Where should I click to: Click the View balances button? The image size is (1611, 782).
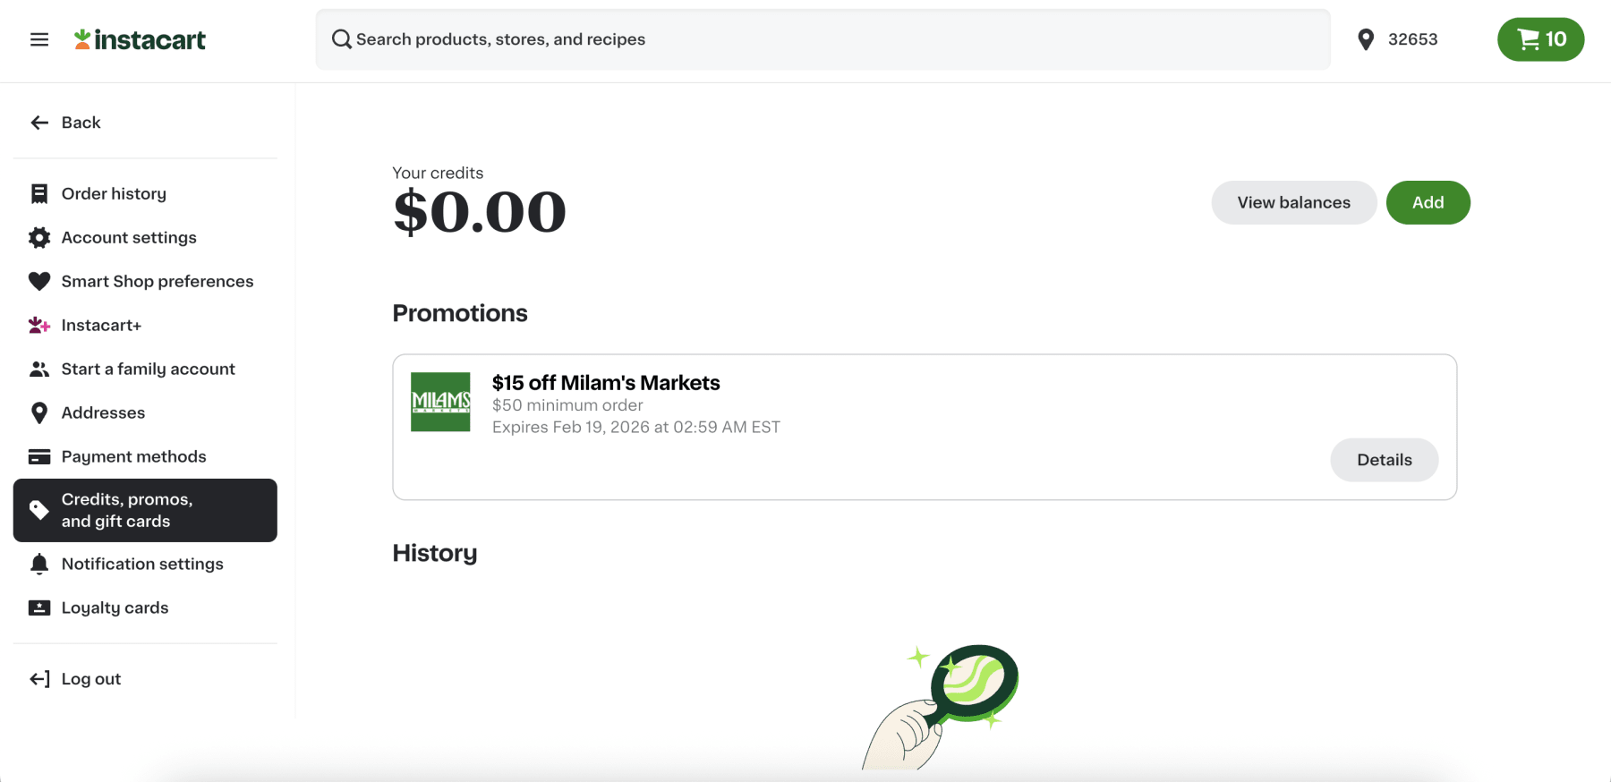[x=1293, y=203]
